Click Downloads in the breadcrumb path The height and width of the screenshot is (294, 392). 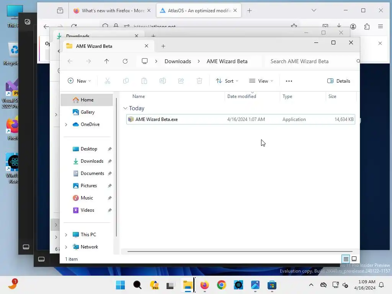pos(178,61)
